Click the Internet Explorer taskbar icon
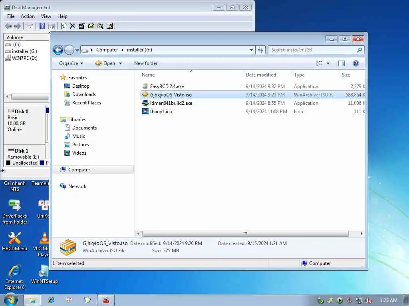 (x=51, y=300)
